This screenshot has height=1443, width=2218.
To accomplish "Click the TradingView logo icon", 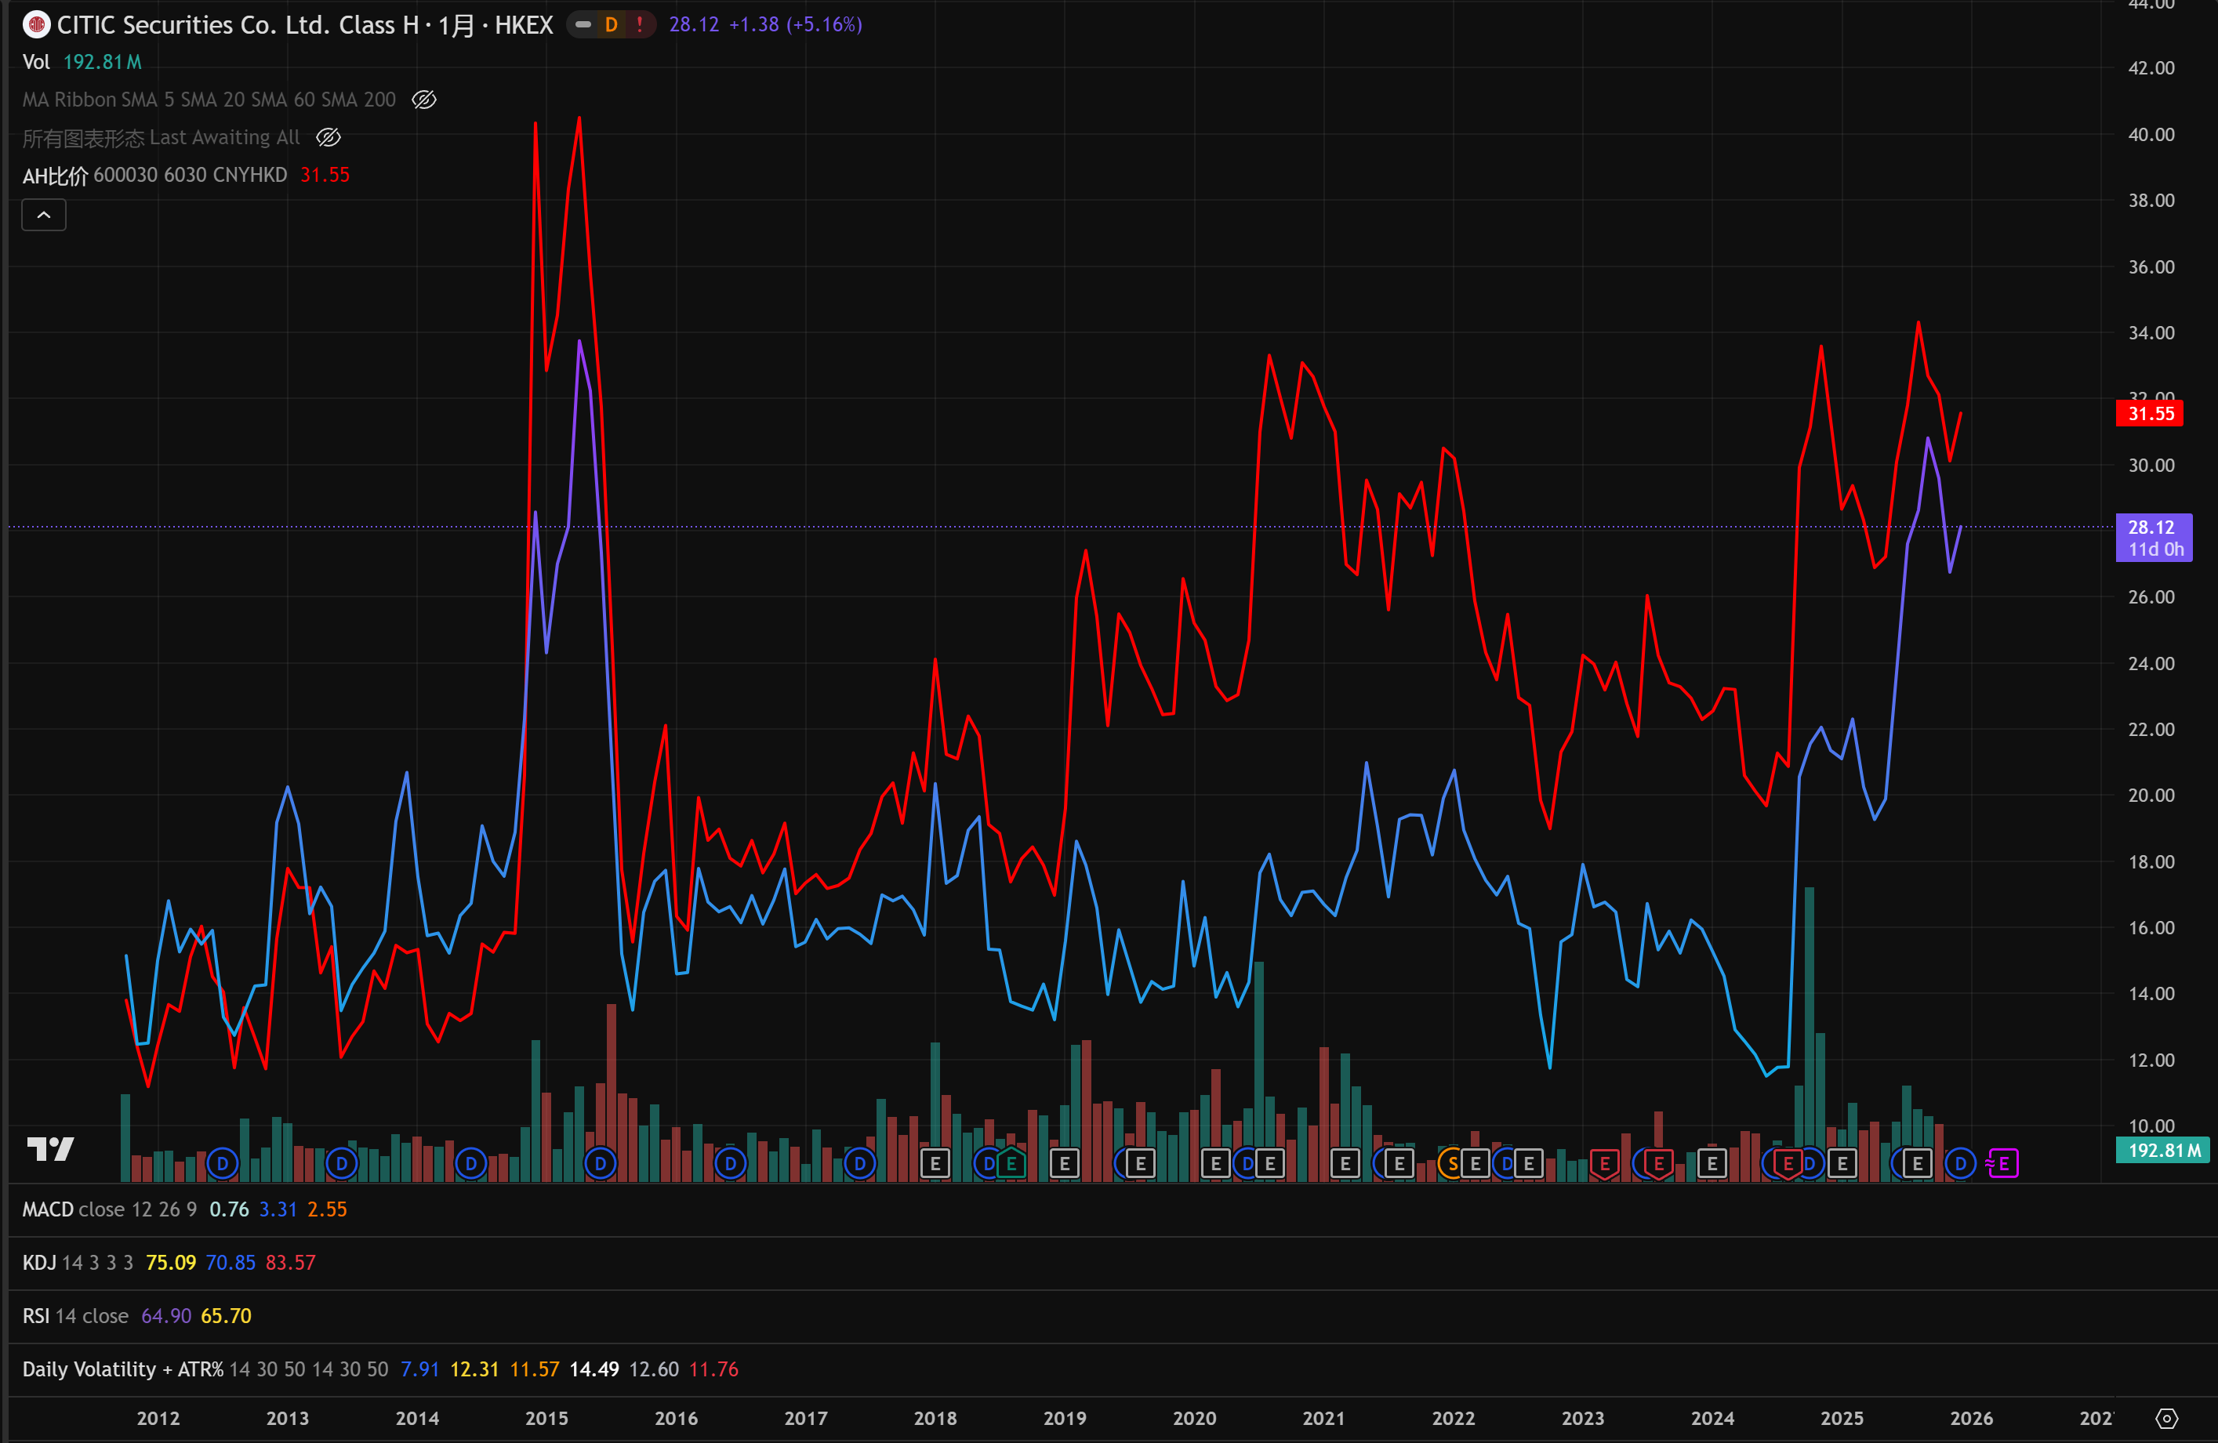I will click(50, 1148).
